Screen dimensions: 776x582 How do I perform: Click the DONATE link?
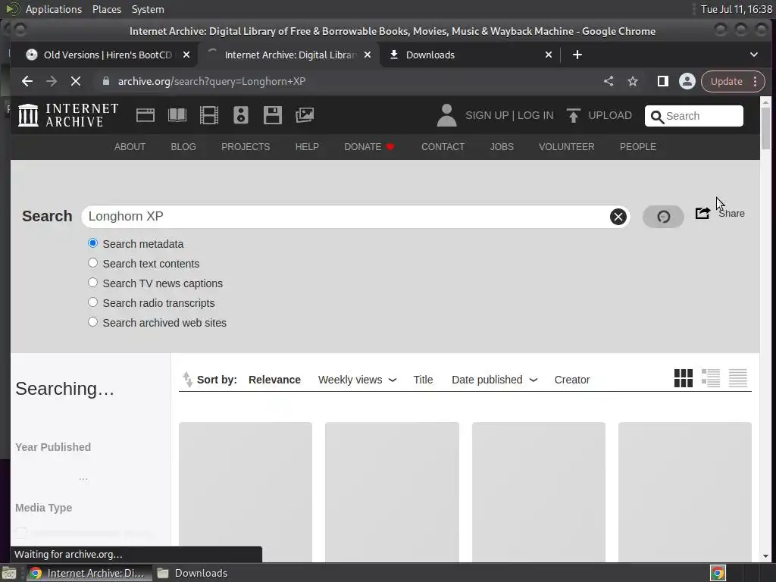click(x=369, y=147)
